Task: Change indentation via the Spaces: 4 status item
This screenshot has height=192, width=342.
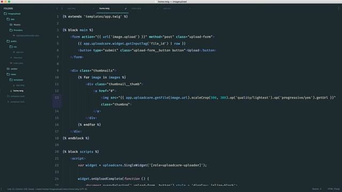Action: (x=317, y=189)
